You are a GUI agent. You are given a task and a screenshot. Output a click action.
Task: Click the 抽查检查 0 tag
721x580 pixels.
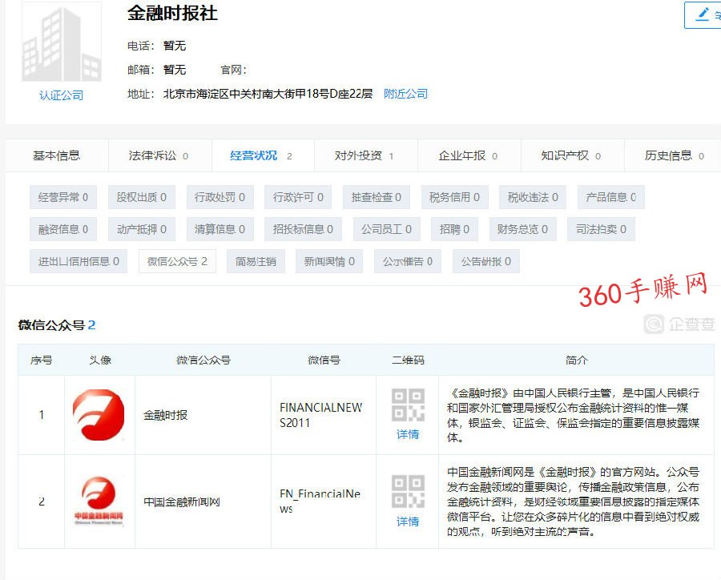(x=377, y=197)
